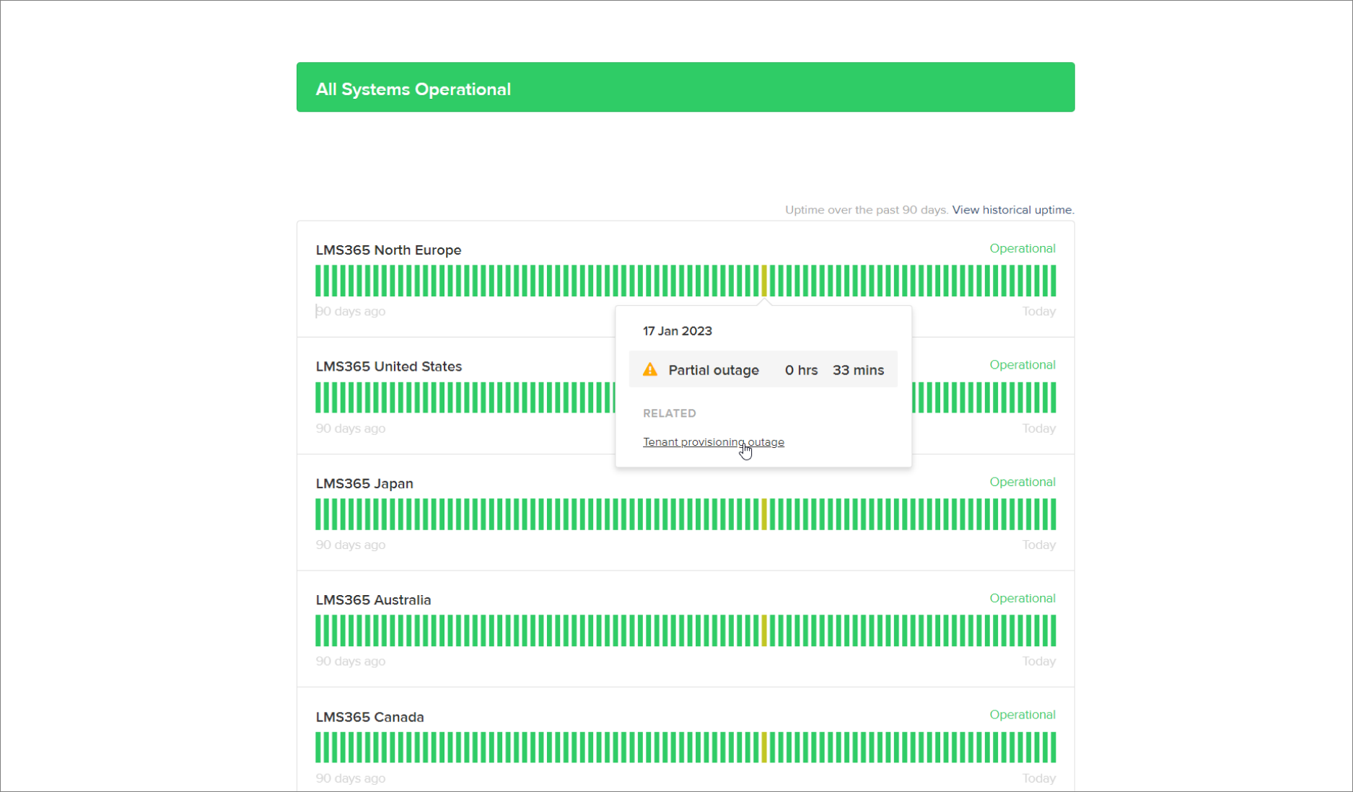Click the 33 mins outage duration

[858, 370]
